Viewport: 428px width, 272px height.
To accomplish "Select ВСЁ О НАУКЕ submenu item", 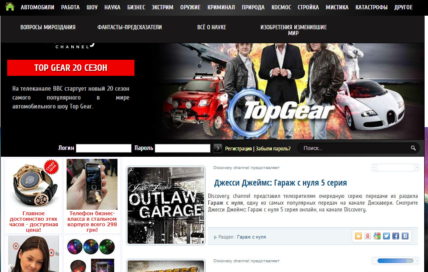I will point(212,27).
